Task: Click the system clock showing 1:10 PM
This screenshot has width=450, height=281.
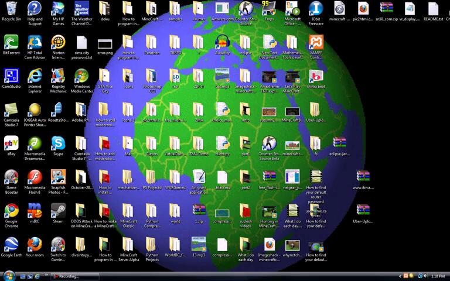Action: (437, 276)
